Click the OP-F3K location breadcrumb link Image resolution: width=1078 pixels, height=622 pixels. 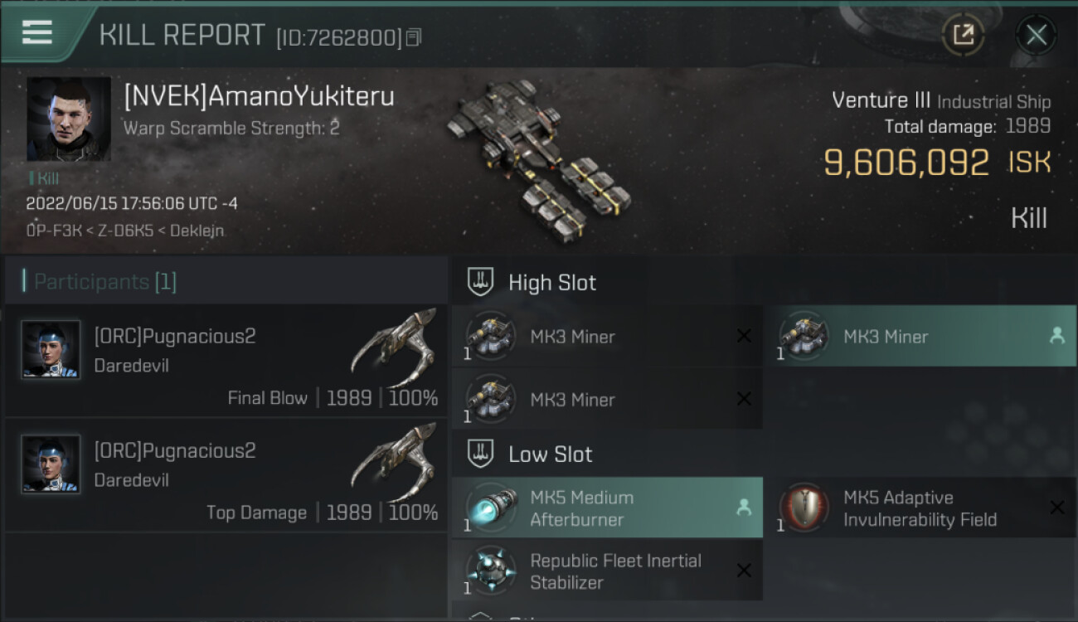pyautogui.click(x=53, y=230)
